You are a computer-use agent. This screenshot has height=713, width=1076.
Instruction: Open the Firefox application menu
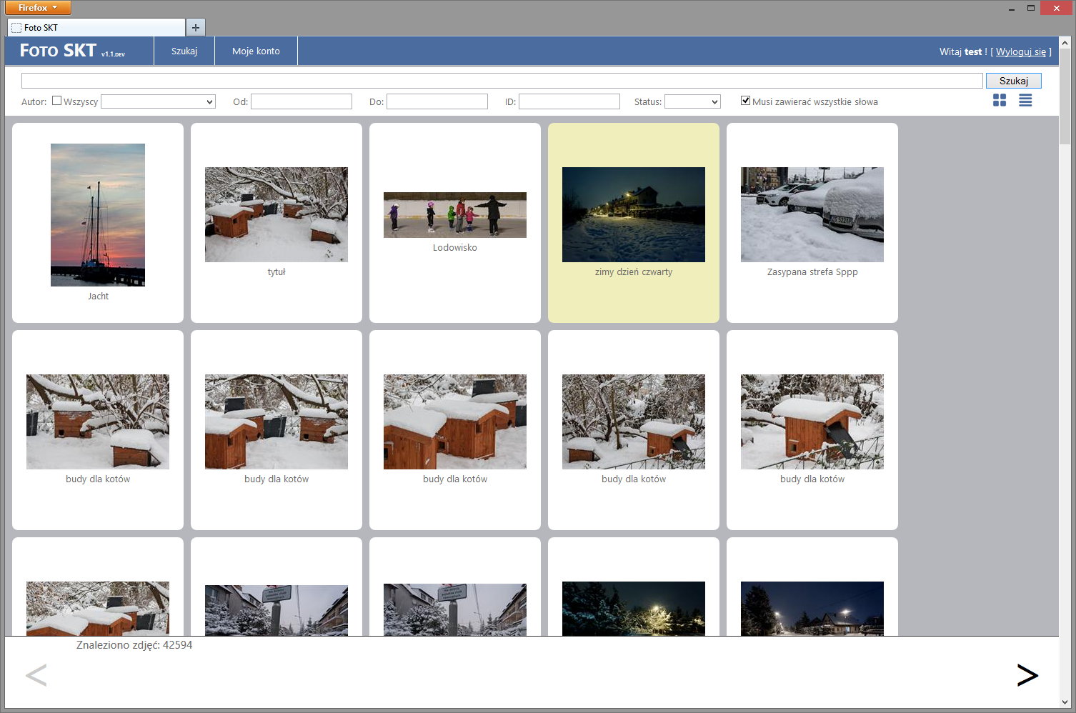(x=38, y=8)
